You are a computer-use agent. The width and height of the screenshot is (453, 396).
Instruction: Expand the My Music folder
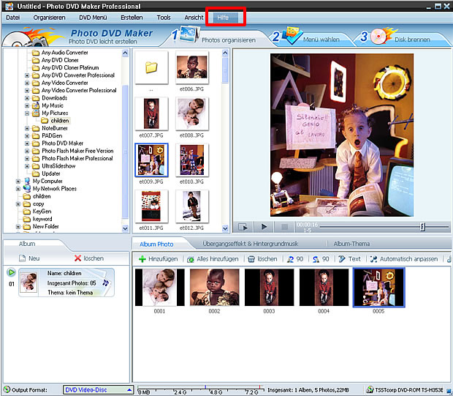point(27,105)
